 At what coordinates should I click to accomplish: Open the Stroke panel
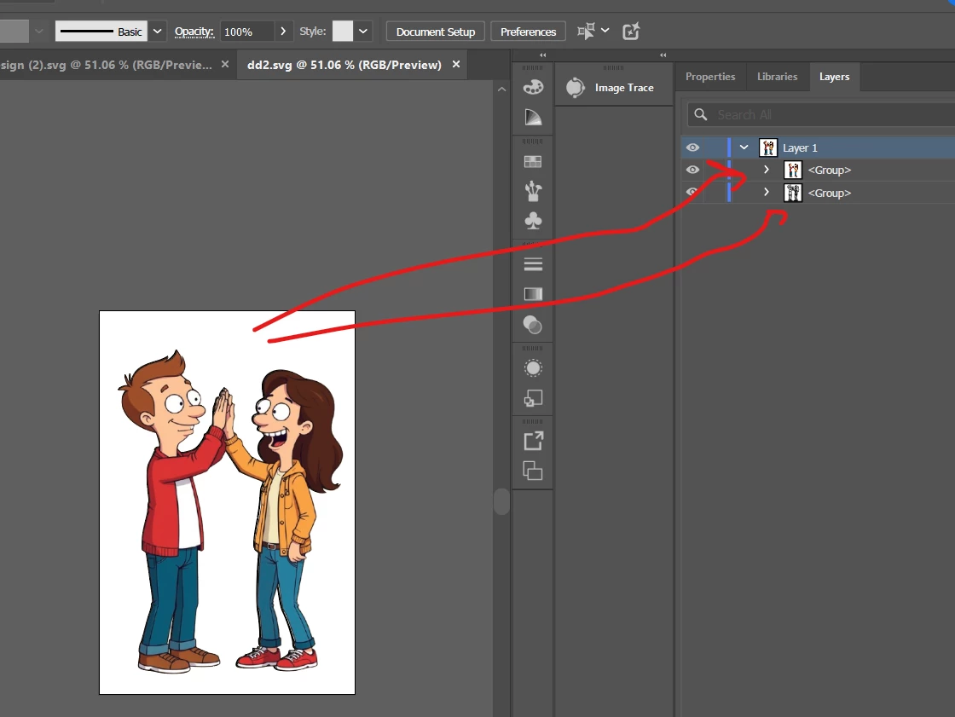(533, 264)
